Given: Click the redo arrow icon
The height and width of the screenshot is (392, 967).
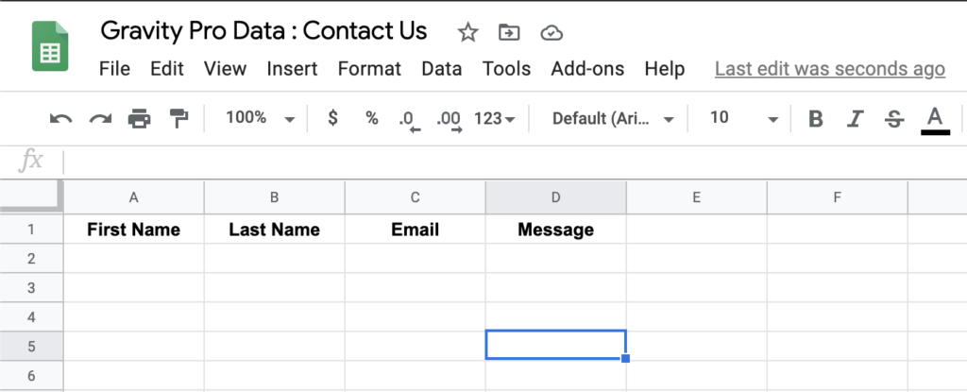Looking at the screenshot, I should point(100,118).
